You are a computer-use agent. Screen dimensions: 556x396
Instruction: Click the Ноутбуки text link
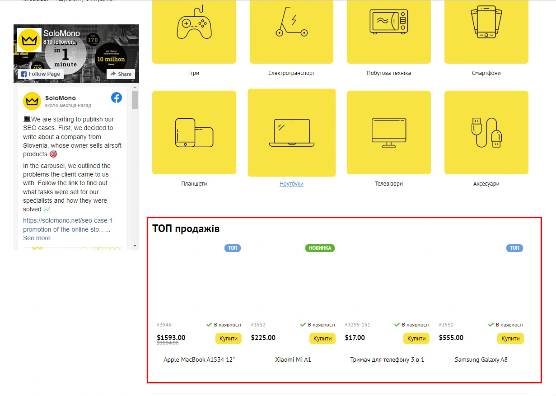pyautogui.click(x=291, y=184)
